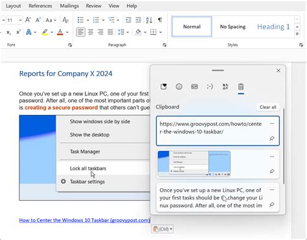Open the Most recently used tab icon

click(x=164, y=86)
